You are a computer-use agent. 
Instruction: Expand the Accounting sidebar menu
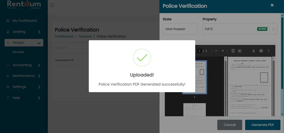click(x=24, y=65)
